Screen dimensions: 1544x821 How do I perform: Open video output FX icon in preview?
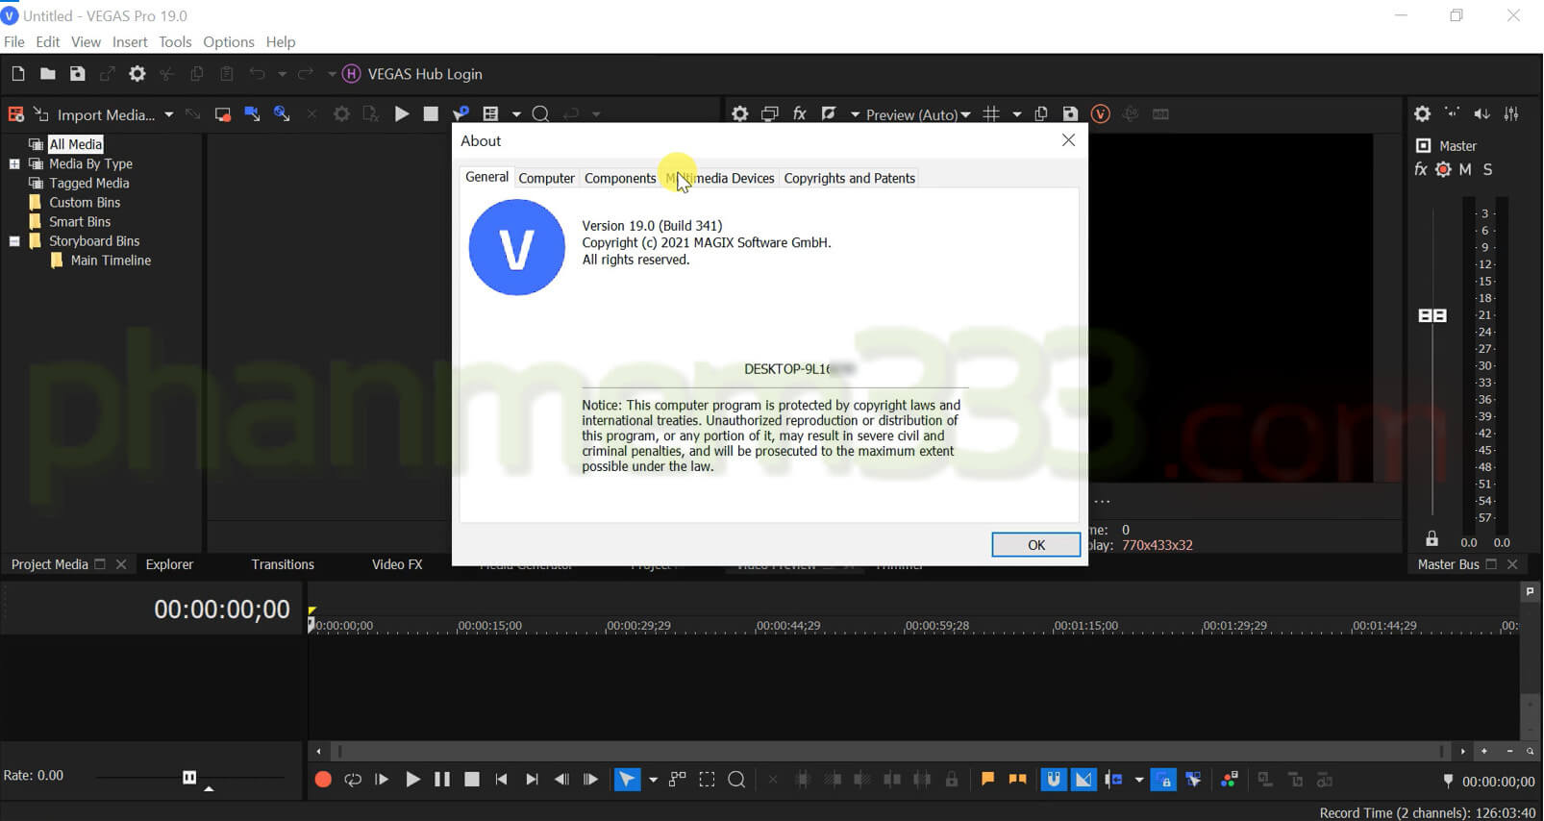799,114
